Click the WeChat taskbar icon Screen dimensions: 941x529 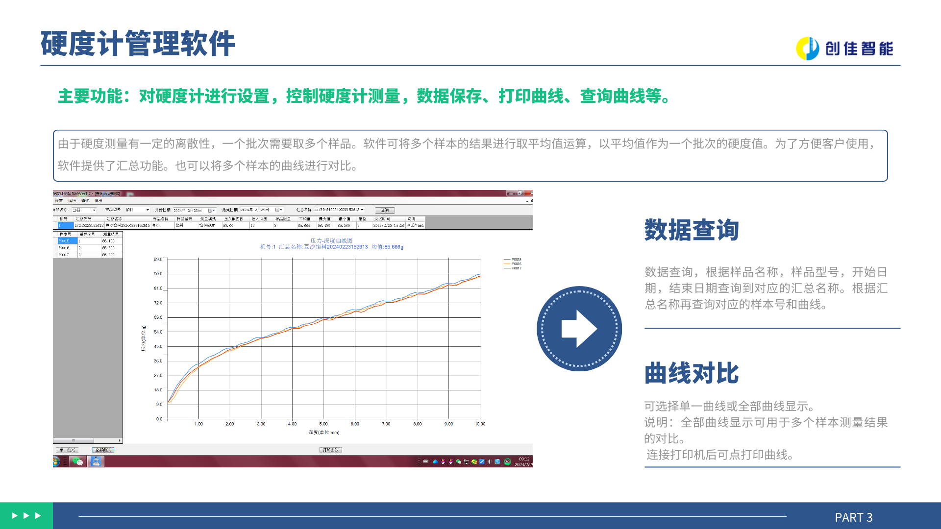point(77,461)
